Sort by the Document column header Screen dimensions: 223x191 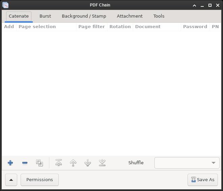pos(157,27)
